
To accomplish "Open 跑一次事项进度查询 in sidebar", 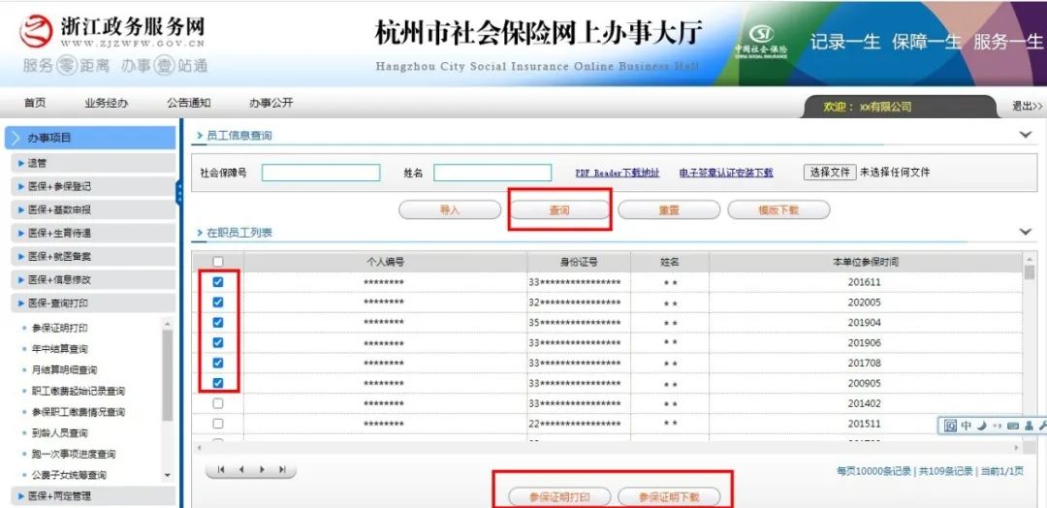I will [74, 454].
